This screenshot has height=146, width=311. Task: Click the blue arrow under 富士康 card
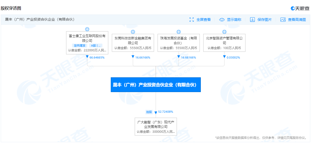(87, 57)
